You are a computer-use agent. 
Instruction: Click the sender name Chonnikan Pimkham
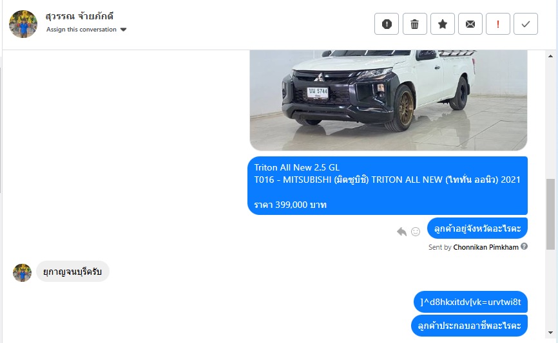[486, 247]
